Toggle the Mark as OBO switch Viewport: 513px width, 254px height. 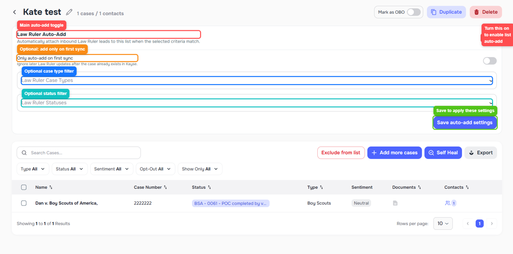tap(414, 12)
